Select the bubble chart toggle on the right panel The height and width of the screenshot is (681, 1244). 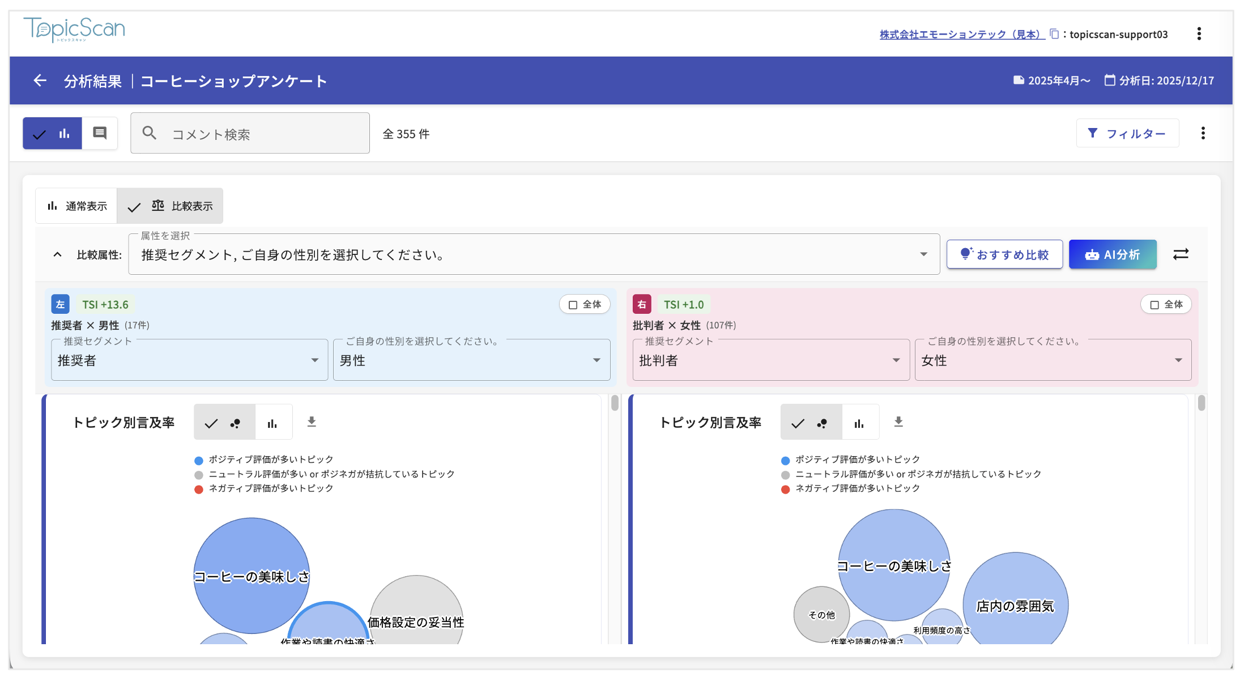(811, 423)
